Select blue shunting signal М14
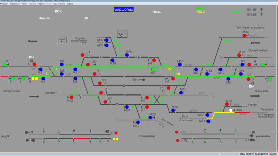 (x=207, y=74)
